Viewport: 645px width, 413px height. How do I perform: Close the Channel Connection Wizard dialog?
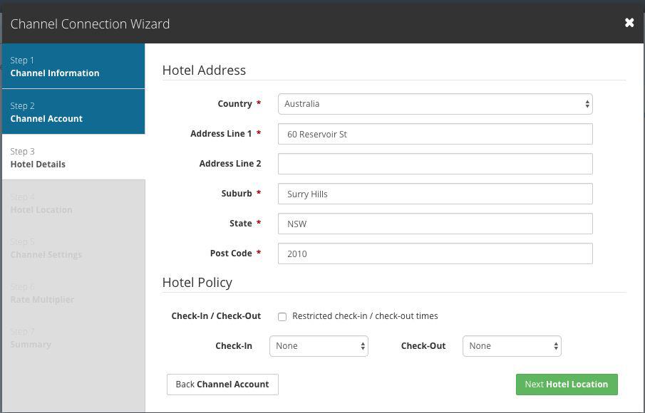tap(629, 23)
